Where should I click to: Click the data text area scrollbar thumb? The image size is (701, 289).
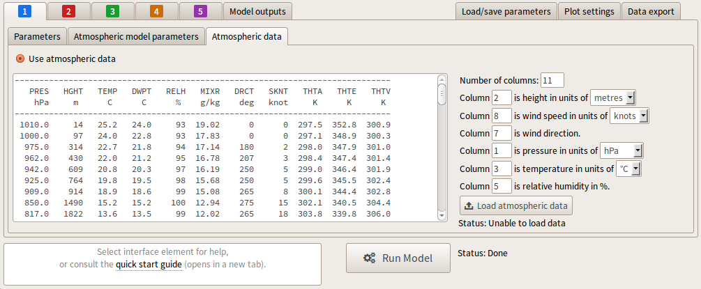click(442, 94)
